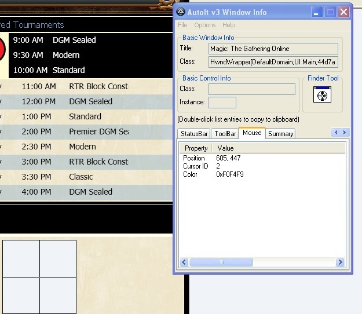Click the AutoIt logo in title bar
The image size is (362, 314).
coord(181,11)
